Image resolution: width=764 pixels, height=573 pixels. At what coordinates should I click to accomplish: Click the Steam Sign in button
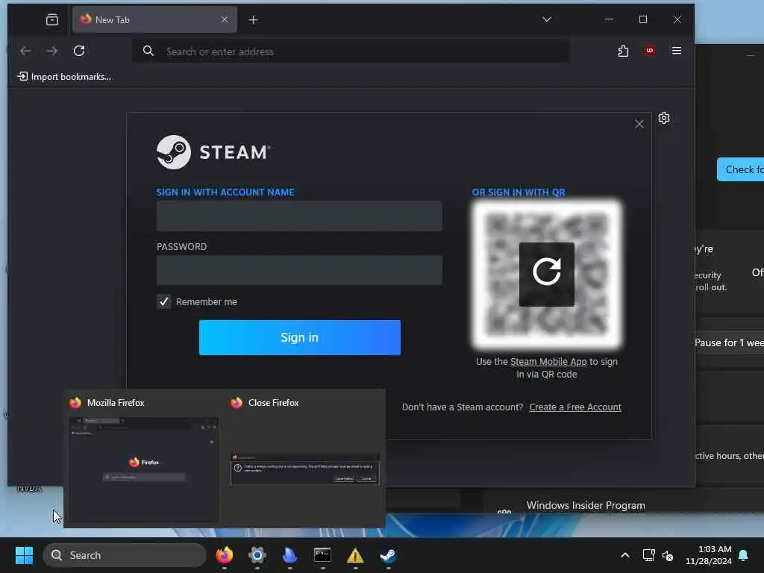click(300, 338)
